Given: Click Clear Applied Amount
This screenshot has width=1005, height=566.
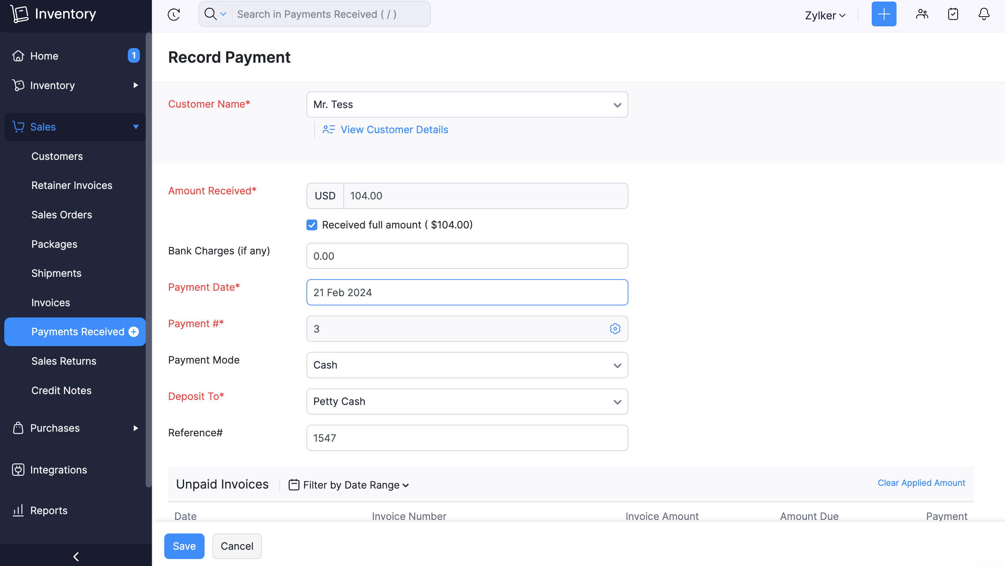Looking at the screenshot, I should click(x=921, y=483).
